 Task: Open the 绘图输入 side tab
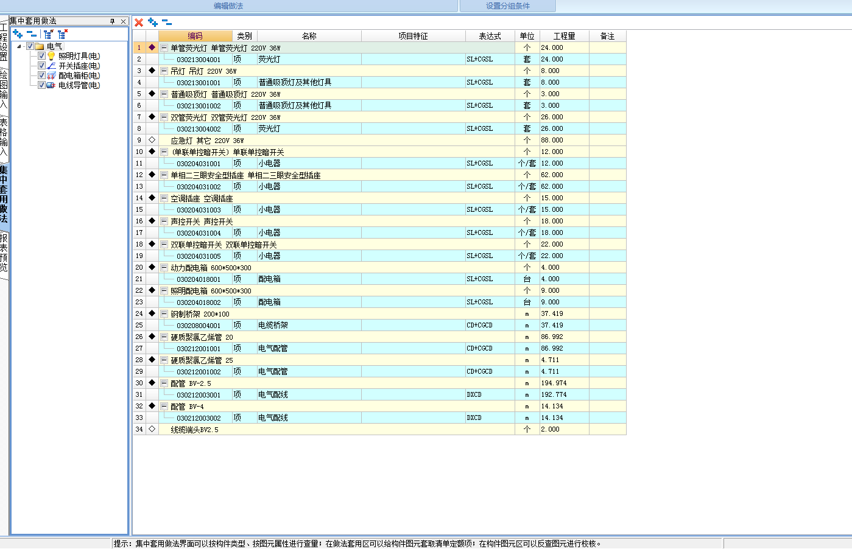tap(4, 89)
